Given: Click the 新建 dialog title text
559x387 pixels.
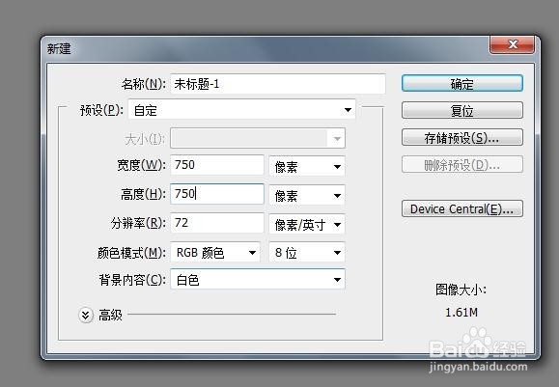Looking at the screenshot, I should [59, 49].
